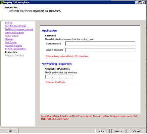Minimize the Deploy OVF Template window
This screenshot has height=134, width=147.
click(x=137, y=2)
